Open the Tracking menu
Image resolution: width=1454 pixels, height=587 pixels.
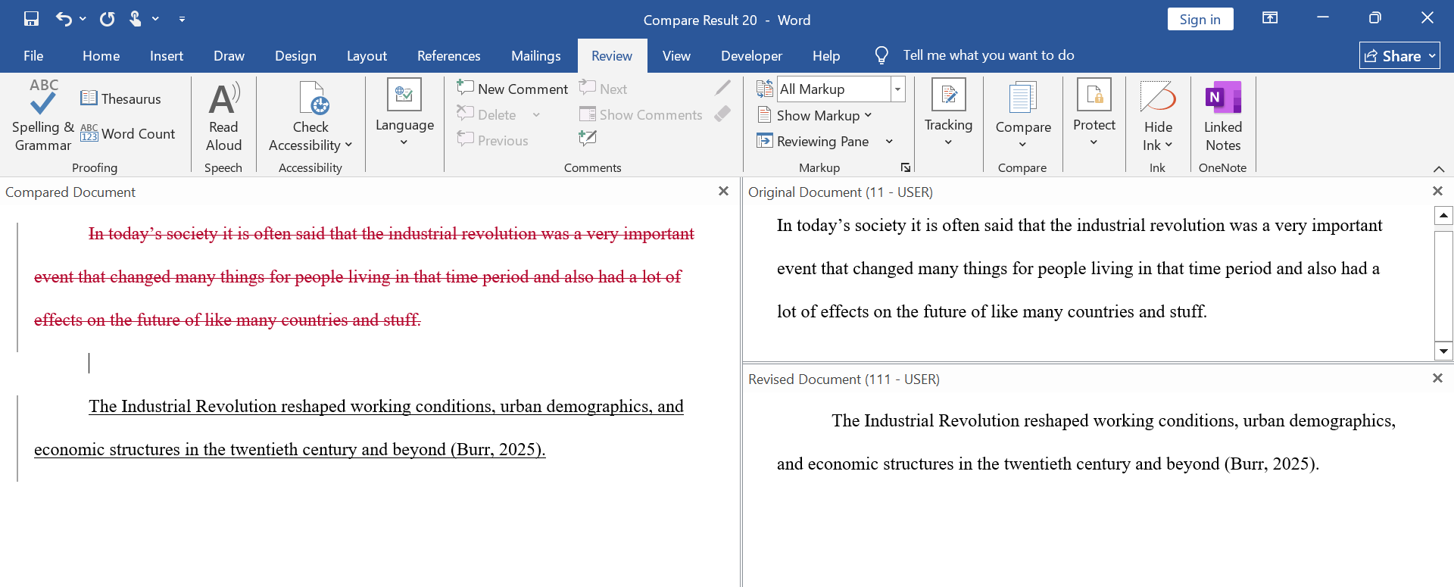948,114
